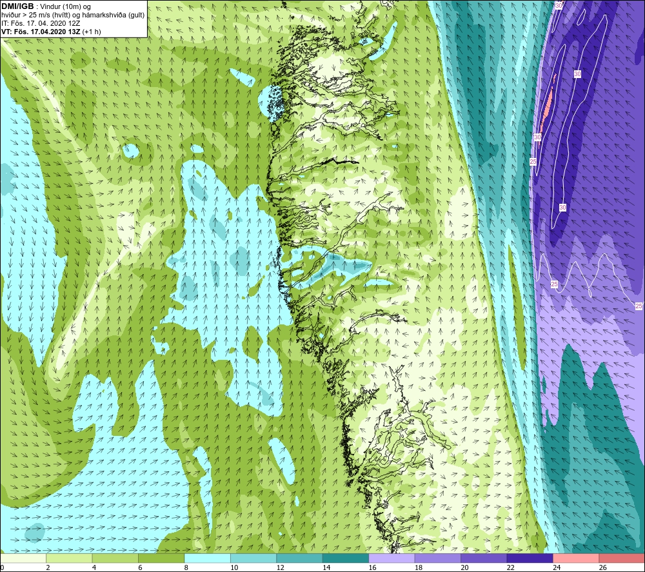Click the 10–12 m/s turquoise legend swatch
This screenshot has height=572, width=645.
(253, 558)
